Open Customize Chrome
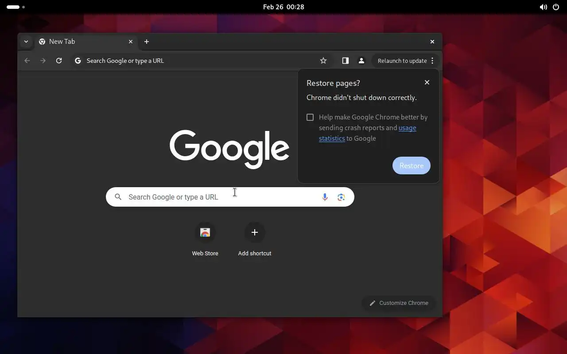Screen dimensions: 567x354 point(399,303)
